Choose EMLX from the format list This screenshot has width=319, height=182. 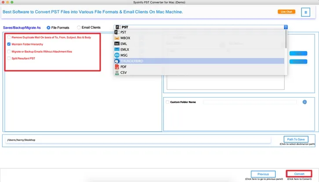click(x=199, y=49)
